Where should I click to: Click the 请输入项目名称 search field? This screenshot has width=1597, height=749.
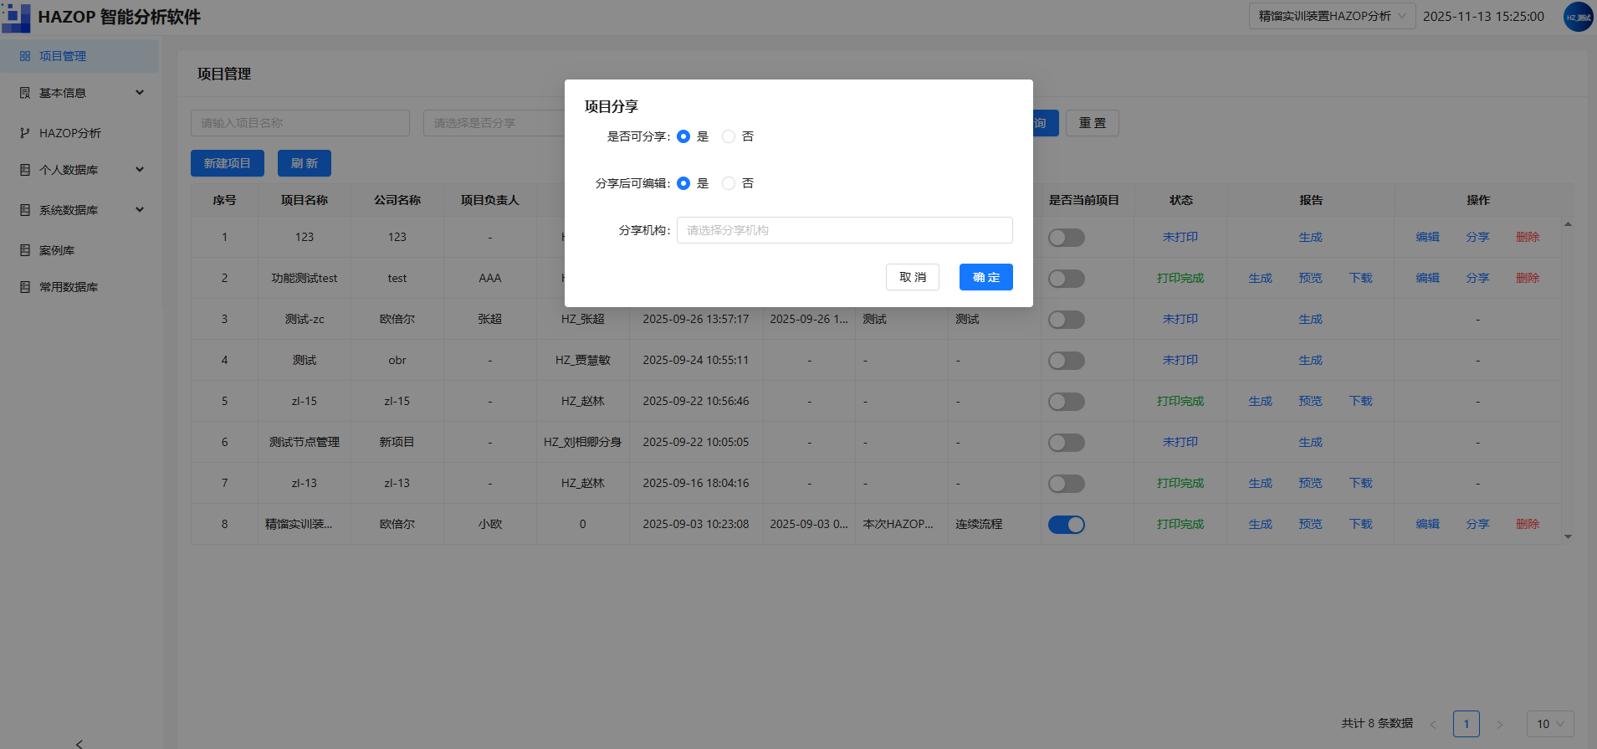click(x=300, y=123)
